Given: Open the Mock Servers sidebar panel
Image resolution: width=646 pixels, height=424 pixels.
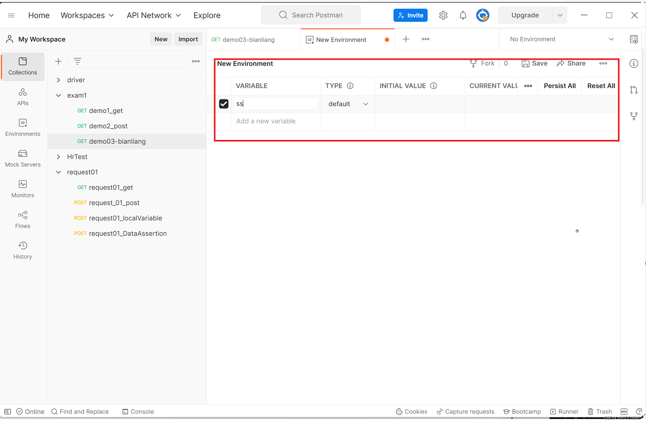Looking at the screenshot, I should pyautogui.click(x=23, y=158).
